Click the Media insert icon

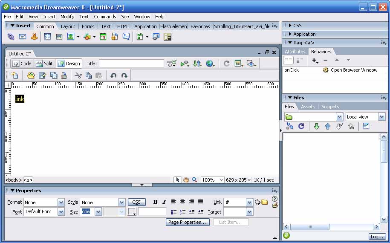[87, 37]
